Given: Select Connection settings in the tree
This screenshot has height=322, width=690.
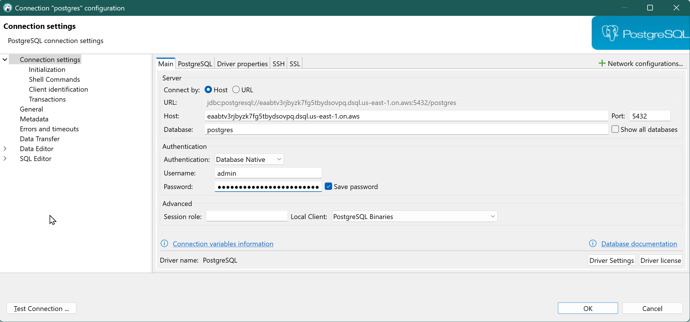Looking at the screenshot, I should (50, 59).
